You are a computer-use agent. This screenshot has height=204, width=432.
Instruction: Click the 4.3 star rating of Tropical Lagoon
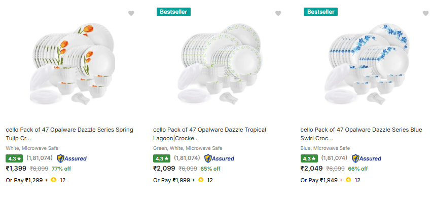161,158
